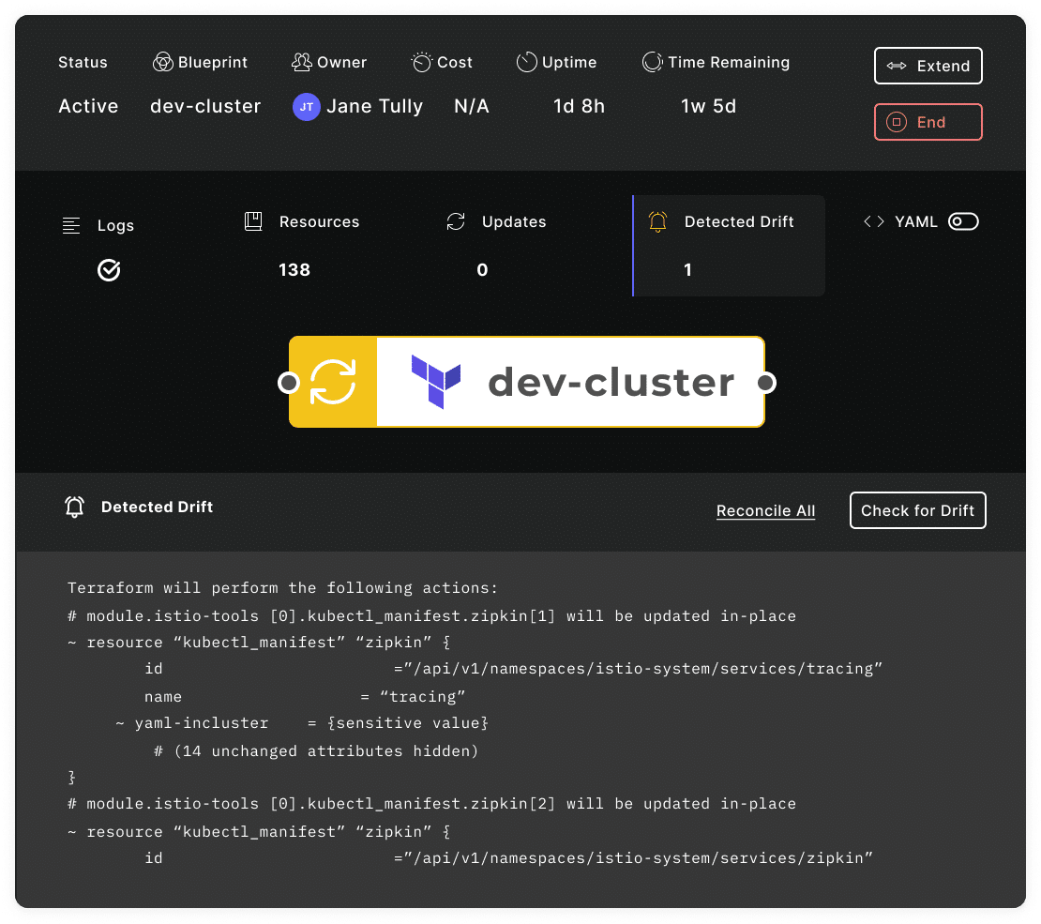
Task: Click the orange bell icon in Detected Drift tab
Action: tap(657, 221)
